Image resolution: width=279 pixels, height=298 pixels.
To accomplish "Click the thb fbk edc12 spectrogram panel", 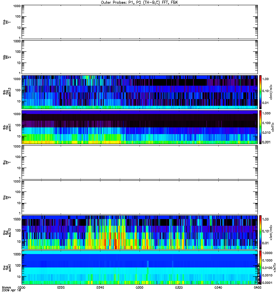I will 139,92.
